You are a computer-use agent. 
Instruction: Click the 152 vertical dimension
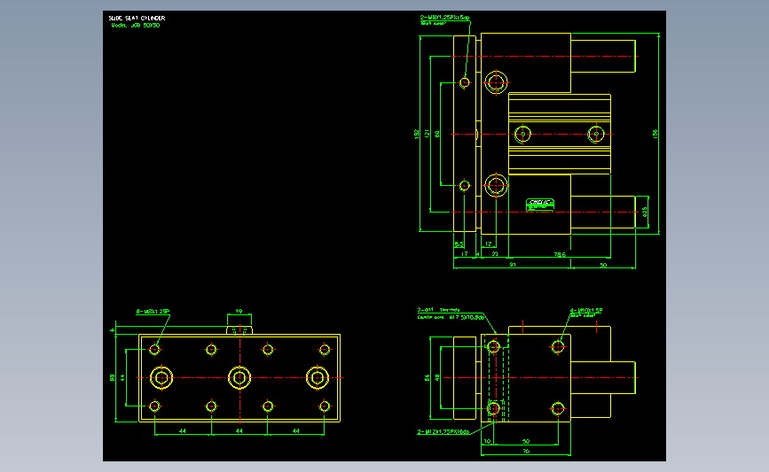point(416,134)
